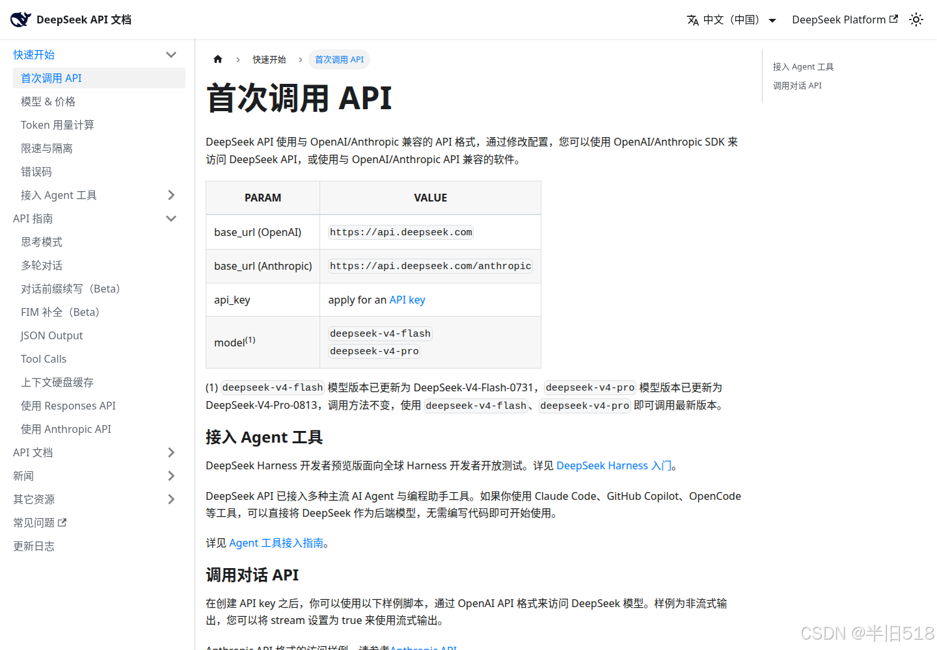Click the https://api.deepseek.com/anthropic value
The height and width of the screenshot is (650, 937).
click(x=430, y=266)
